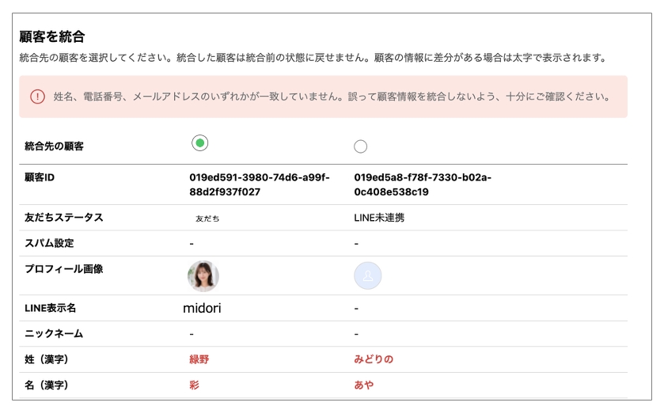Click the default placeholder avatar image
The image size is (664, 410).
point(367,275)
